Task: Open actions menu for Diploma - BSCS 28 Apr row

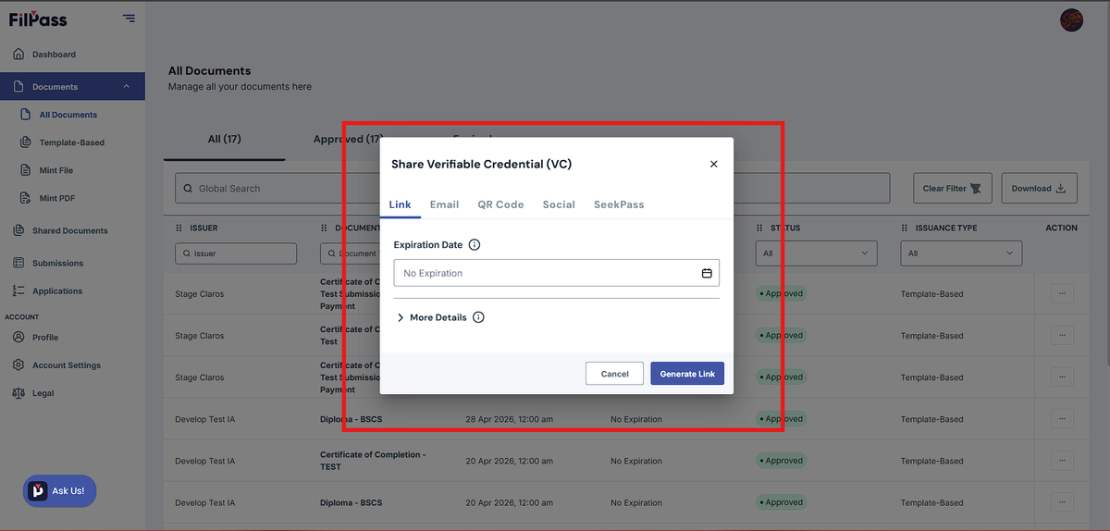Action: pos(1062,419)
